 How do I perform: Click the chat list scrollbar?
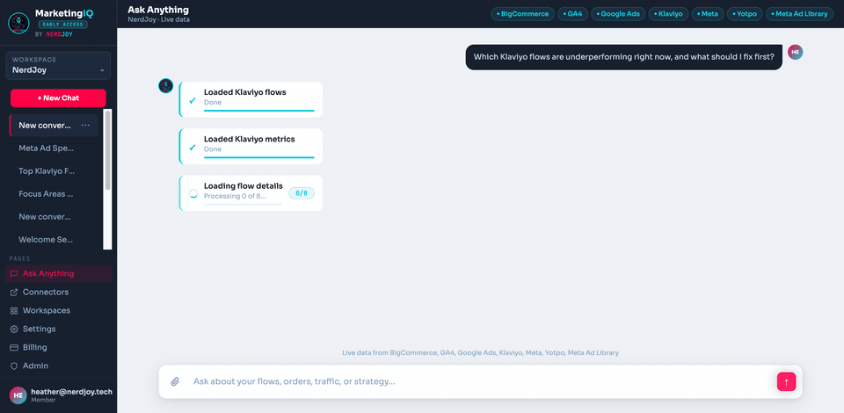point(107,150)
